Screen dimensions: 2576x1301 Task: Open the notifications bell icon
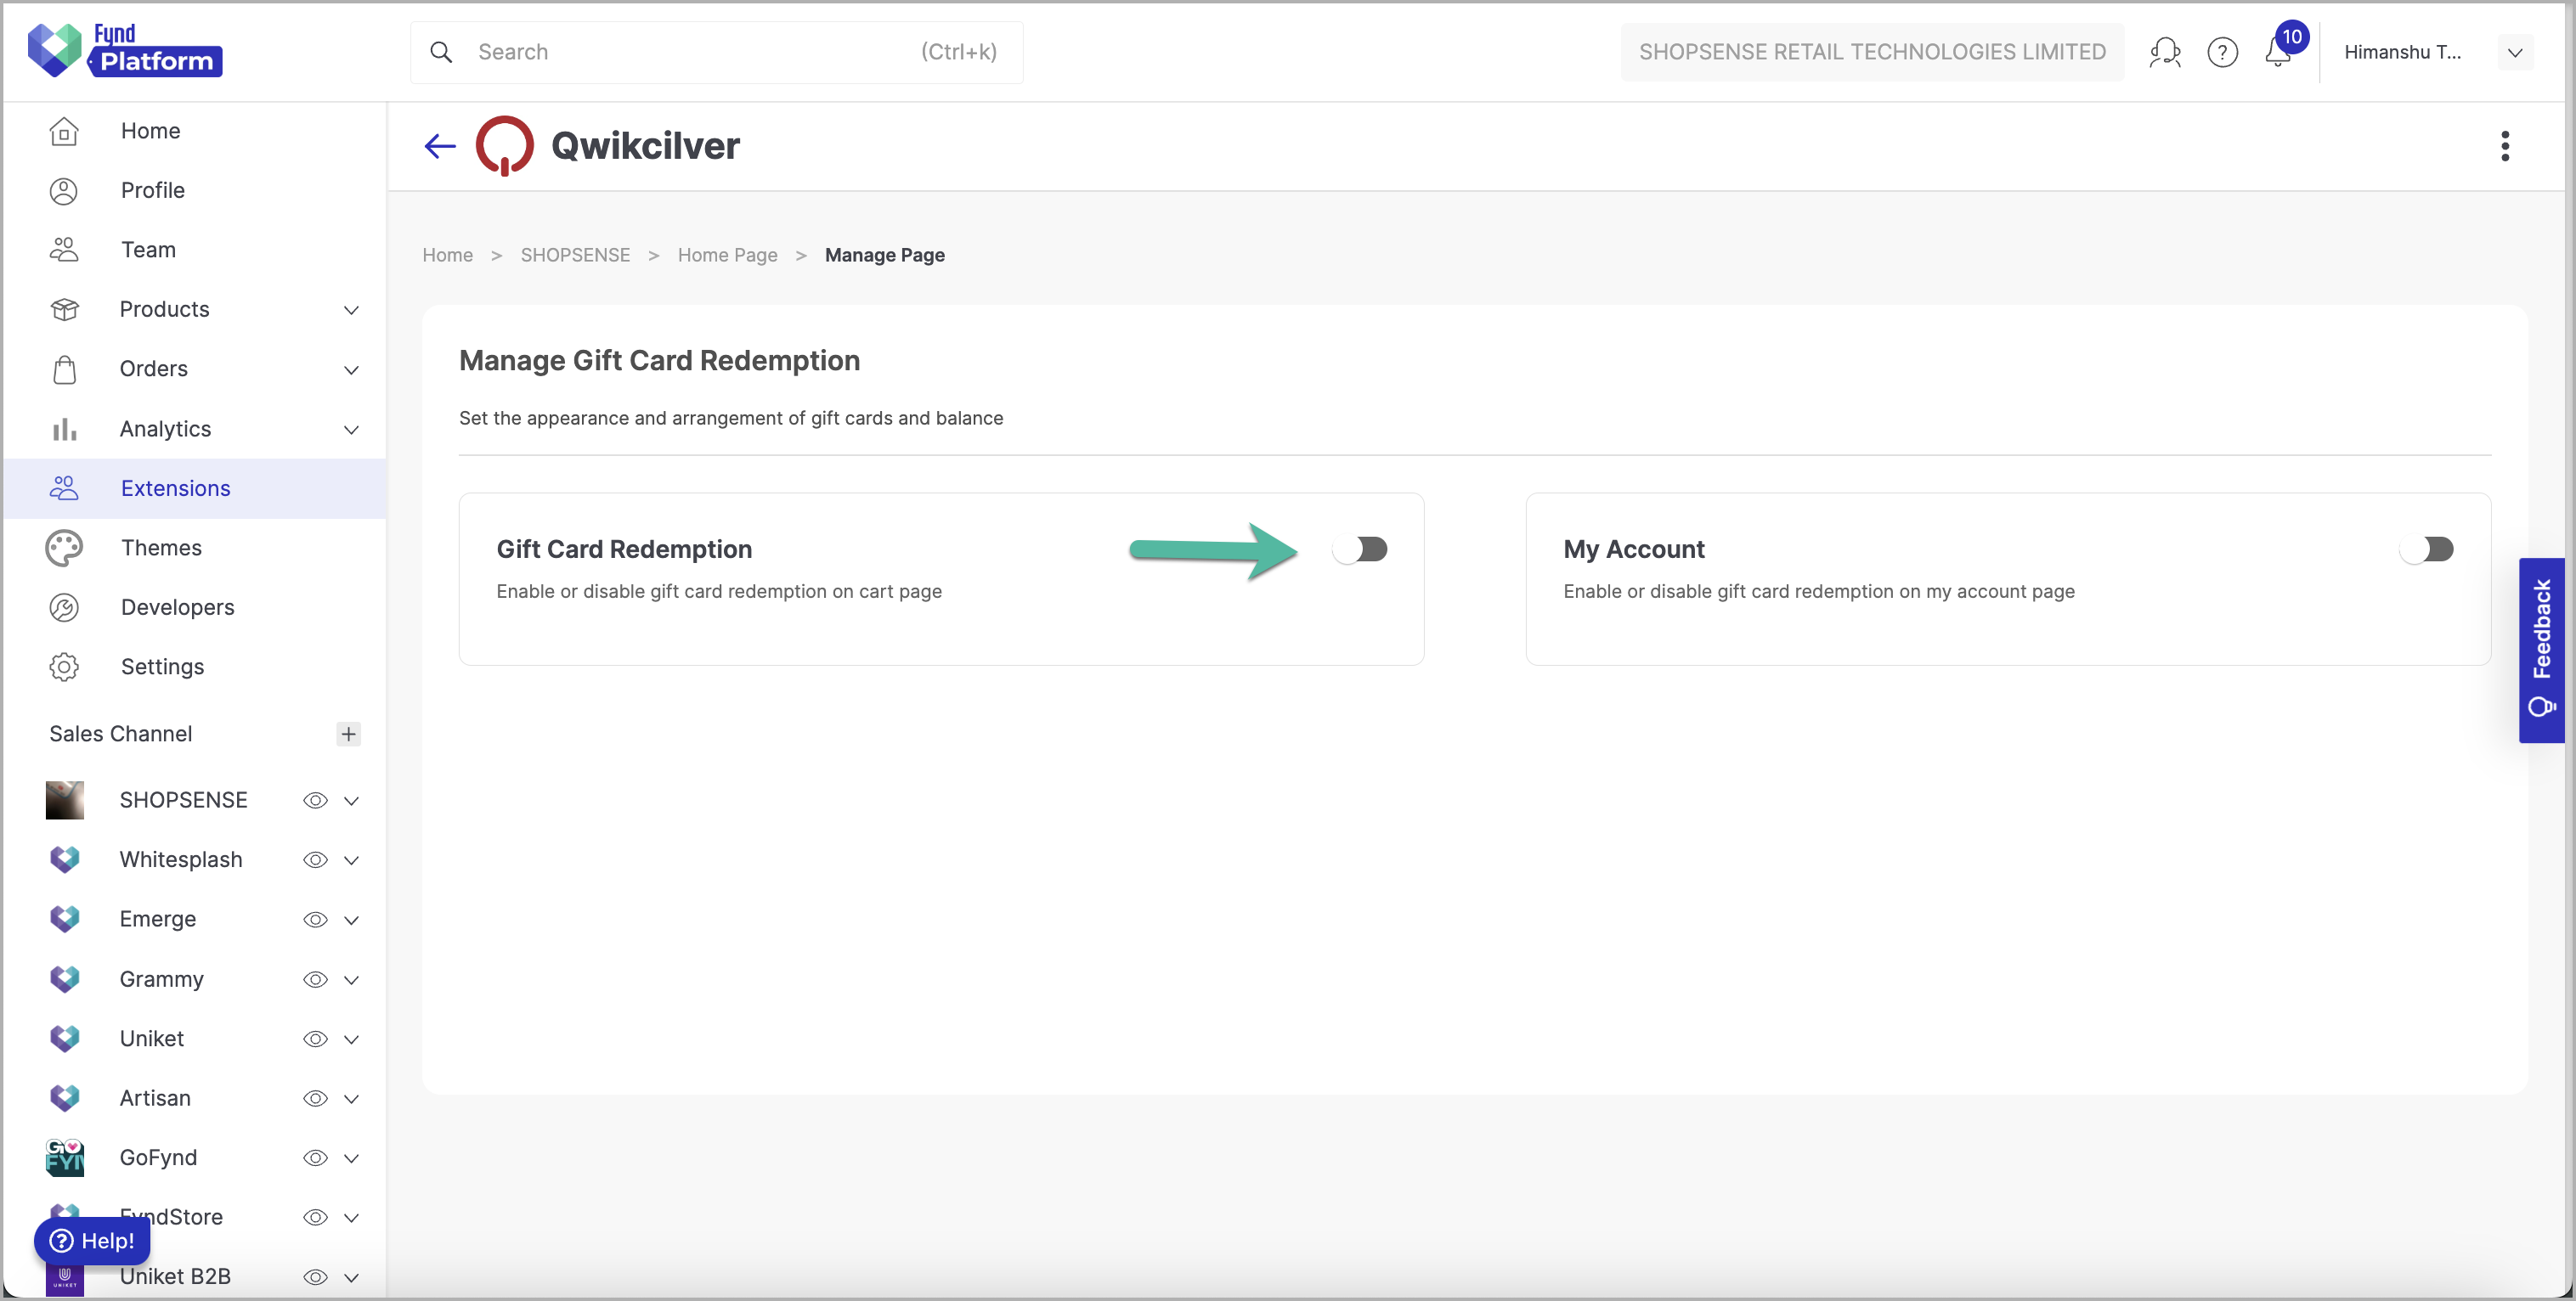[x=2277, y=52]
